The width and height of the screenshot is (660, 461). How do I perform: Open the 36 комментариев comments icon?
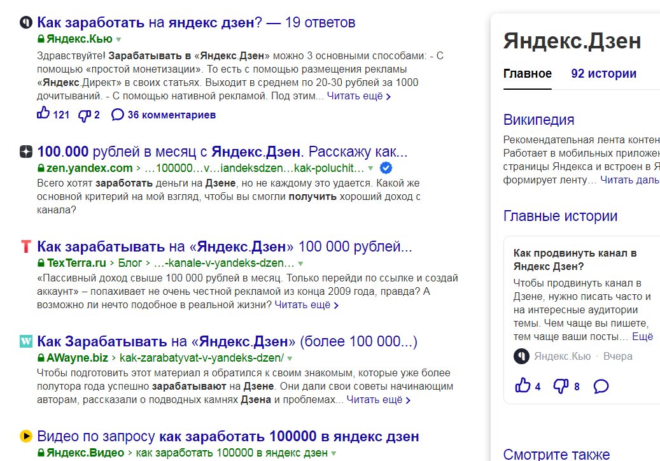point(118,115)
